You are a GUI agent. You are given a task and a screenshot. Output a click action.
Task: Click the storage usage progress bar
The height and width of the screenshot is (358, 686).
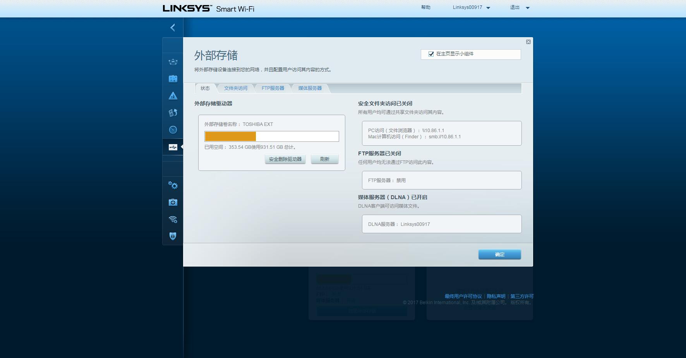tap(271, 136)
